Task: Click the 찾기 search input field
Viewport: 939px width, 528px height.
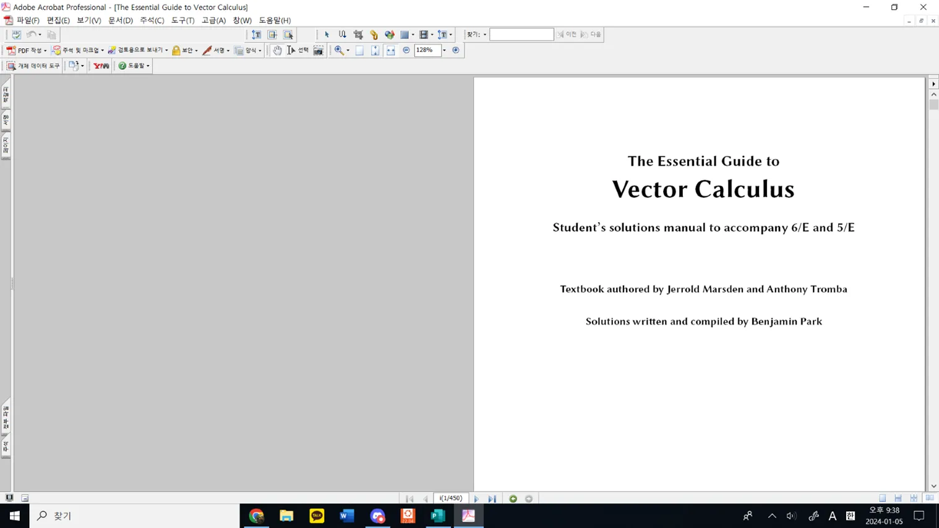Action: [x=521, y=35]
